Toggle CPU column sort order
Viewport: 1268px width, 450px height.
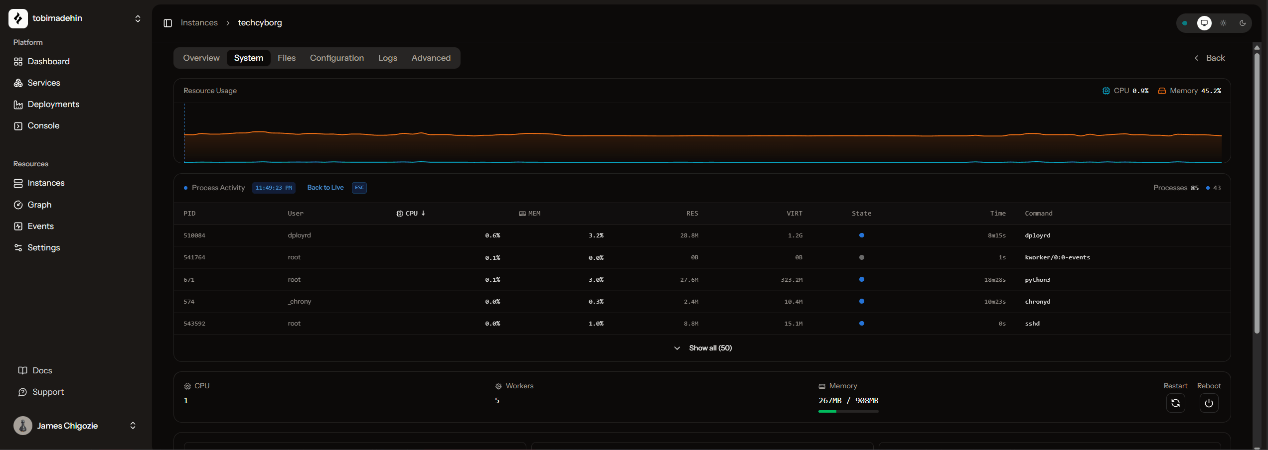click(411, 213)
